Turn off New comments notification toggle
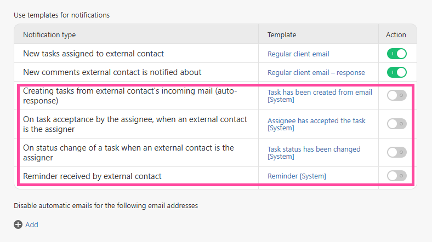 coord(396,72)
